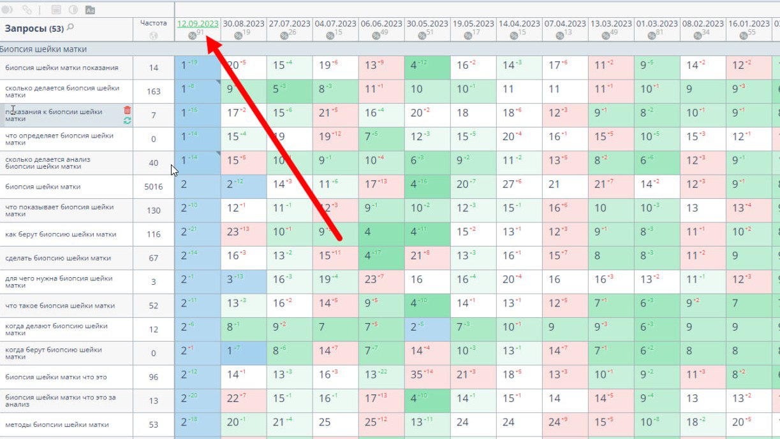Refresh query 'показания к биопсии шейки матки'
The width and height of the screenshot is (780, 439).
[128, 120]
